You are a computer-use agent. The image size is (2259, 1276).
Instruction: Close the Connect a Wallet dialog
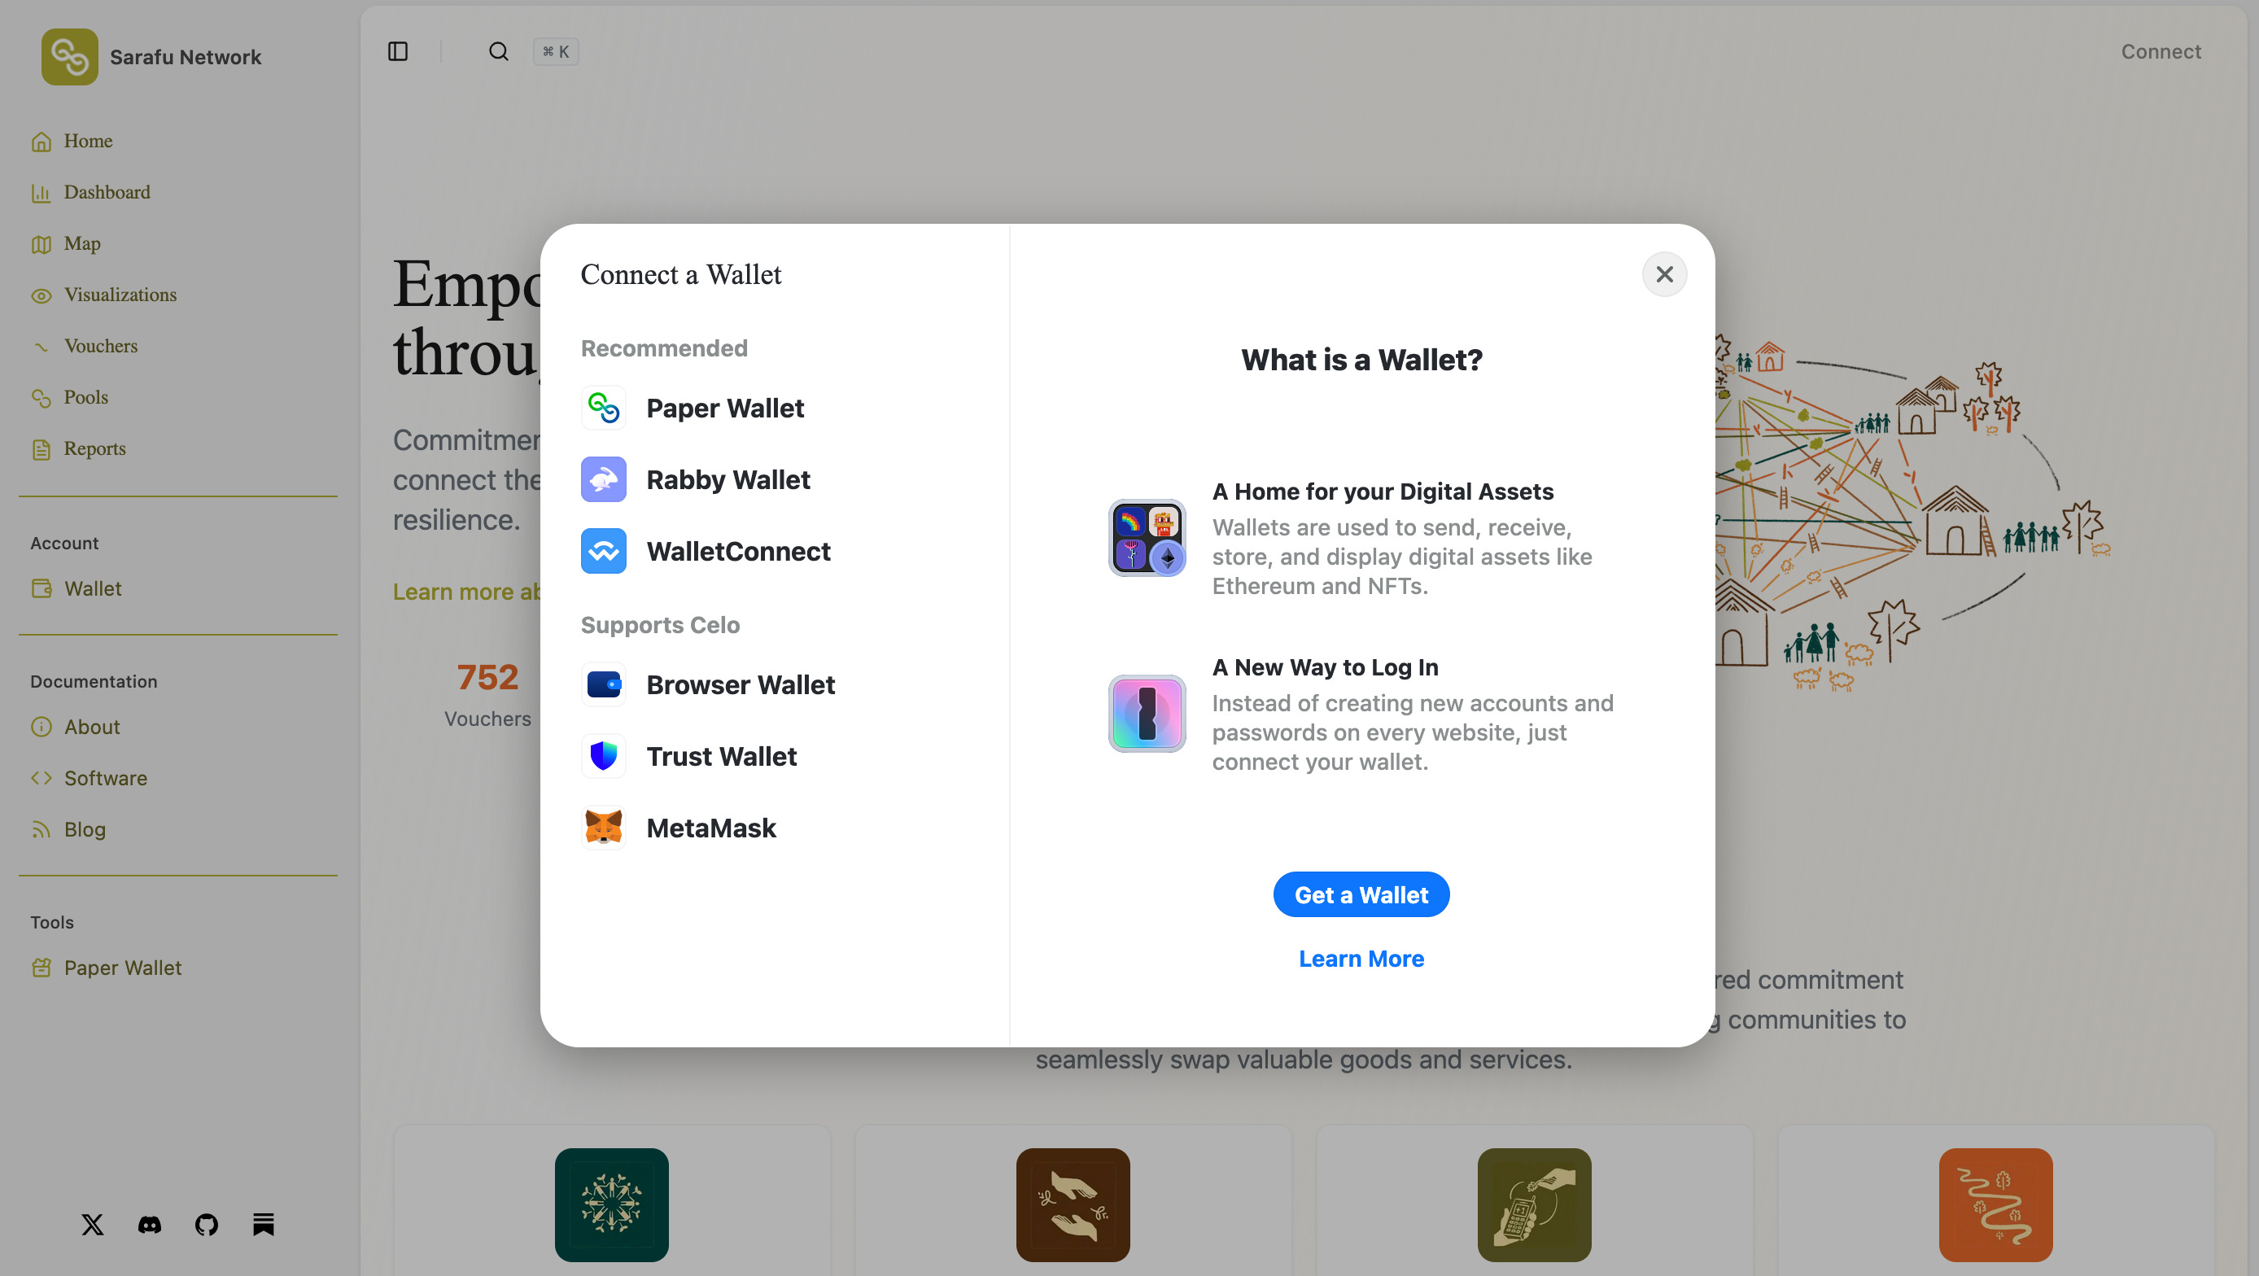click(1663, 274)
